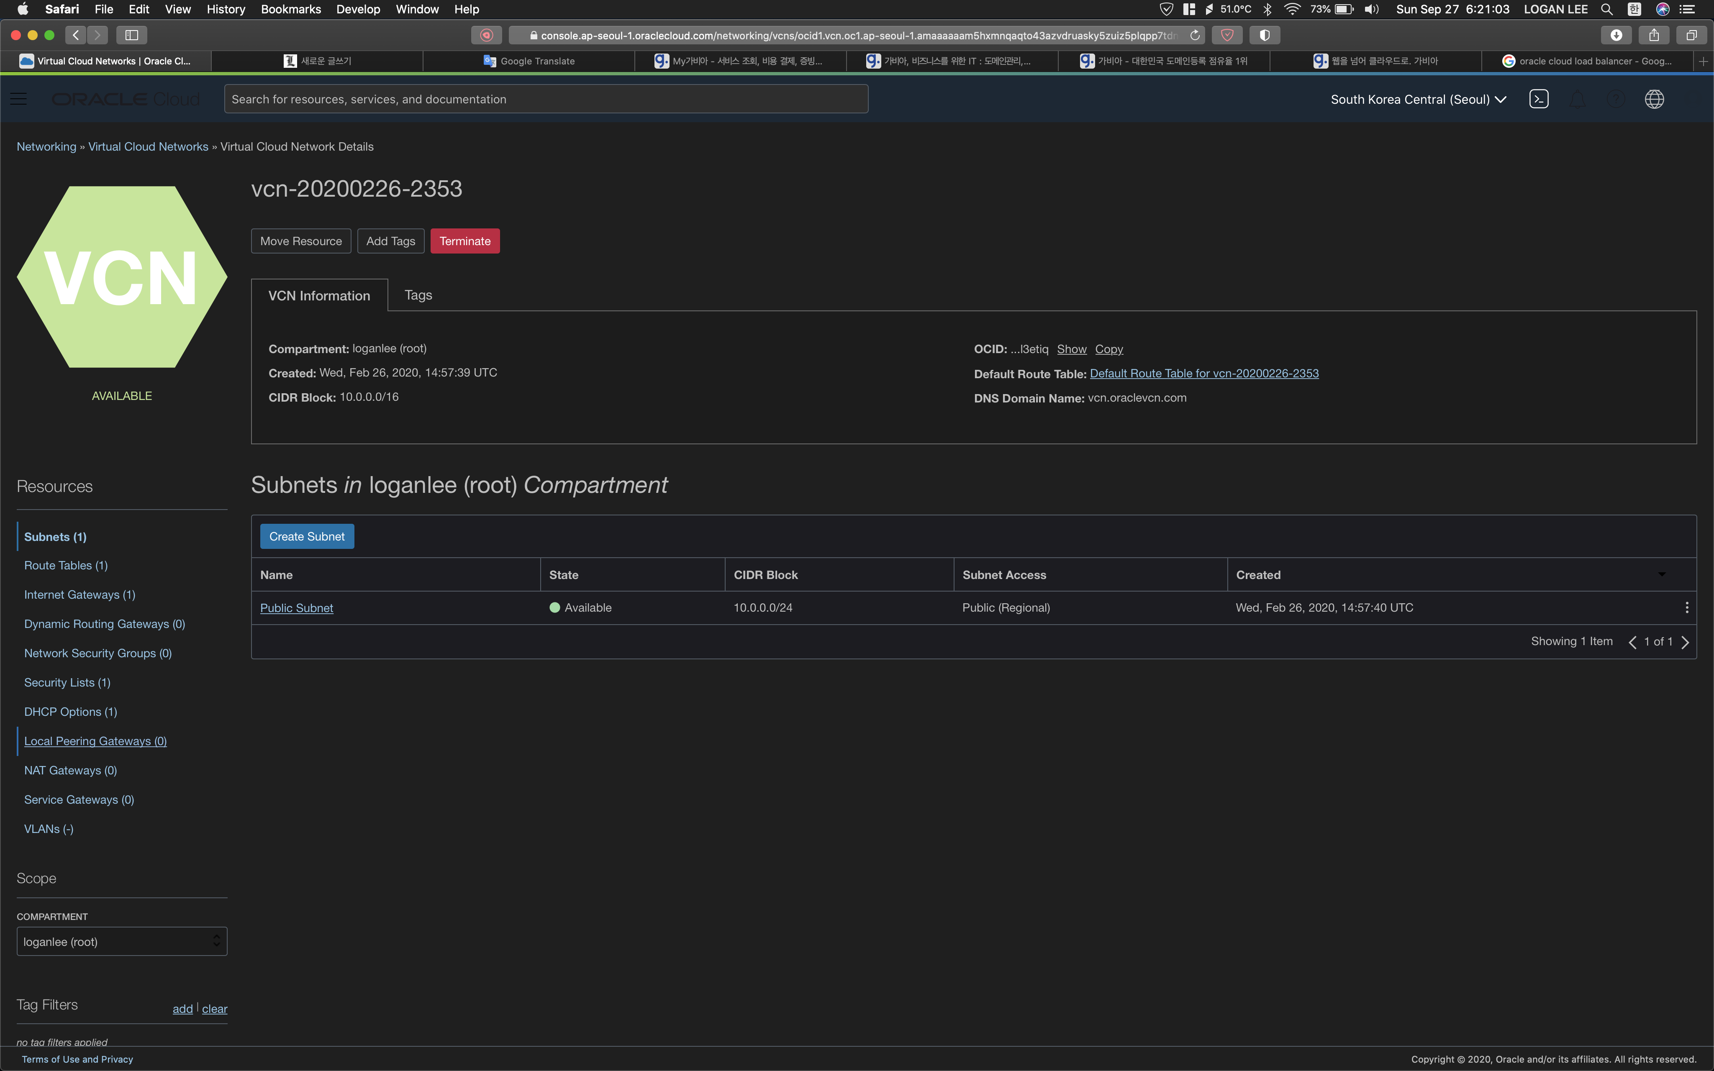Open the hamburger navigation menu

19,99
